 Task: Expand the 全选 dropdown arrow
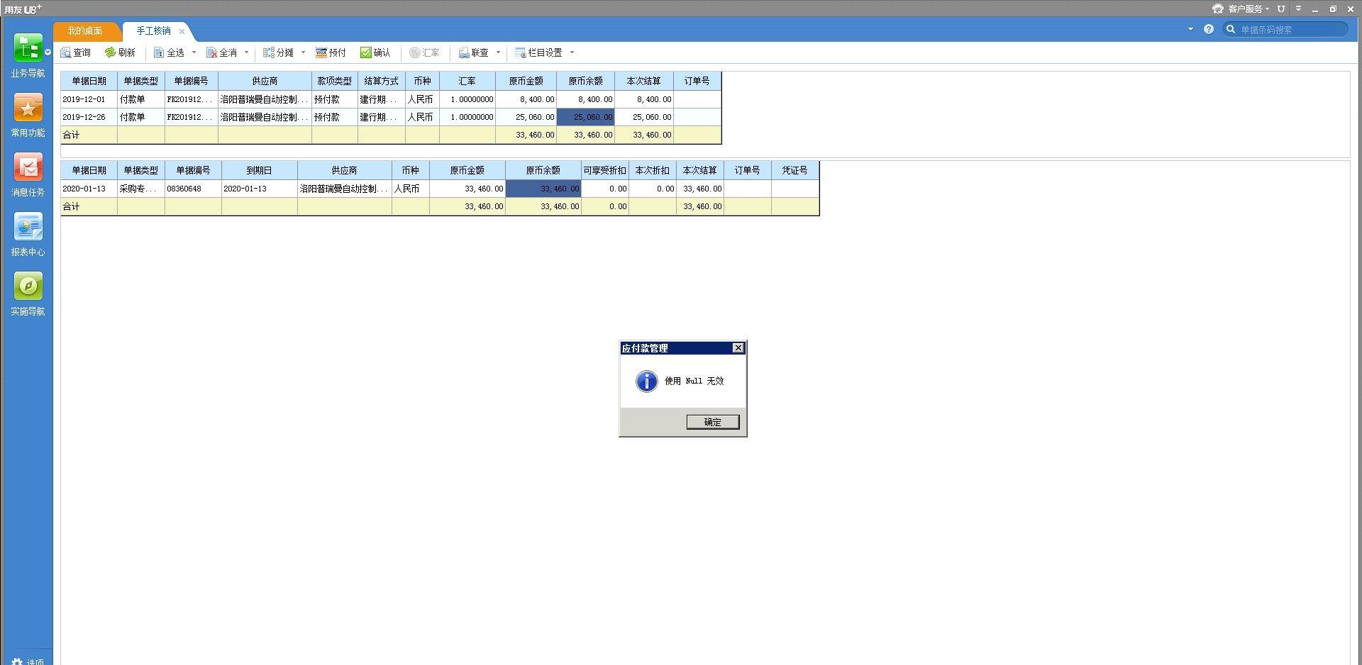(x=194, y=52)
